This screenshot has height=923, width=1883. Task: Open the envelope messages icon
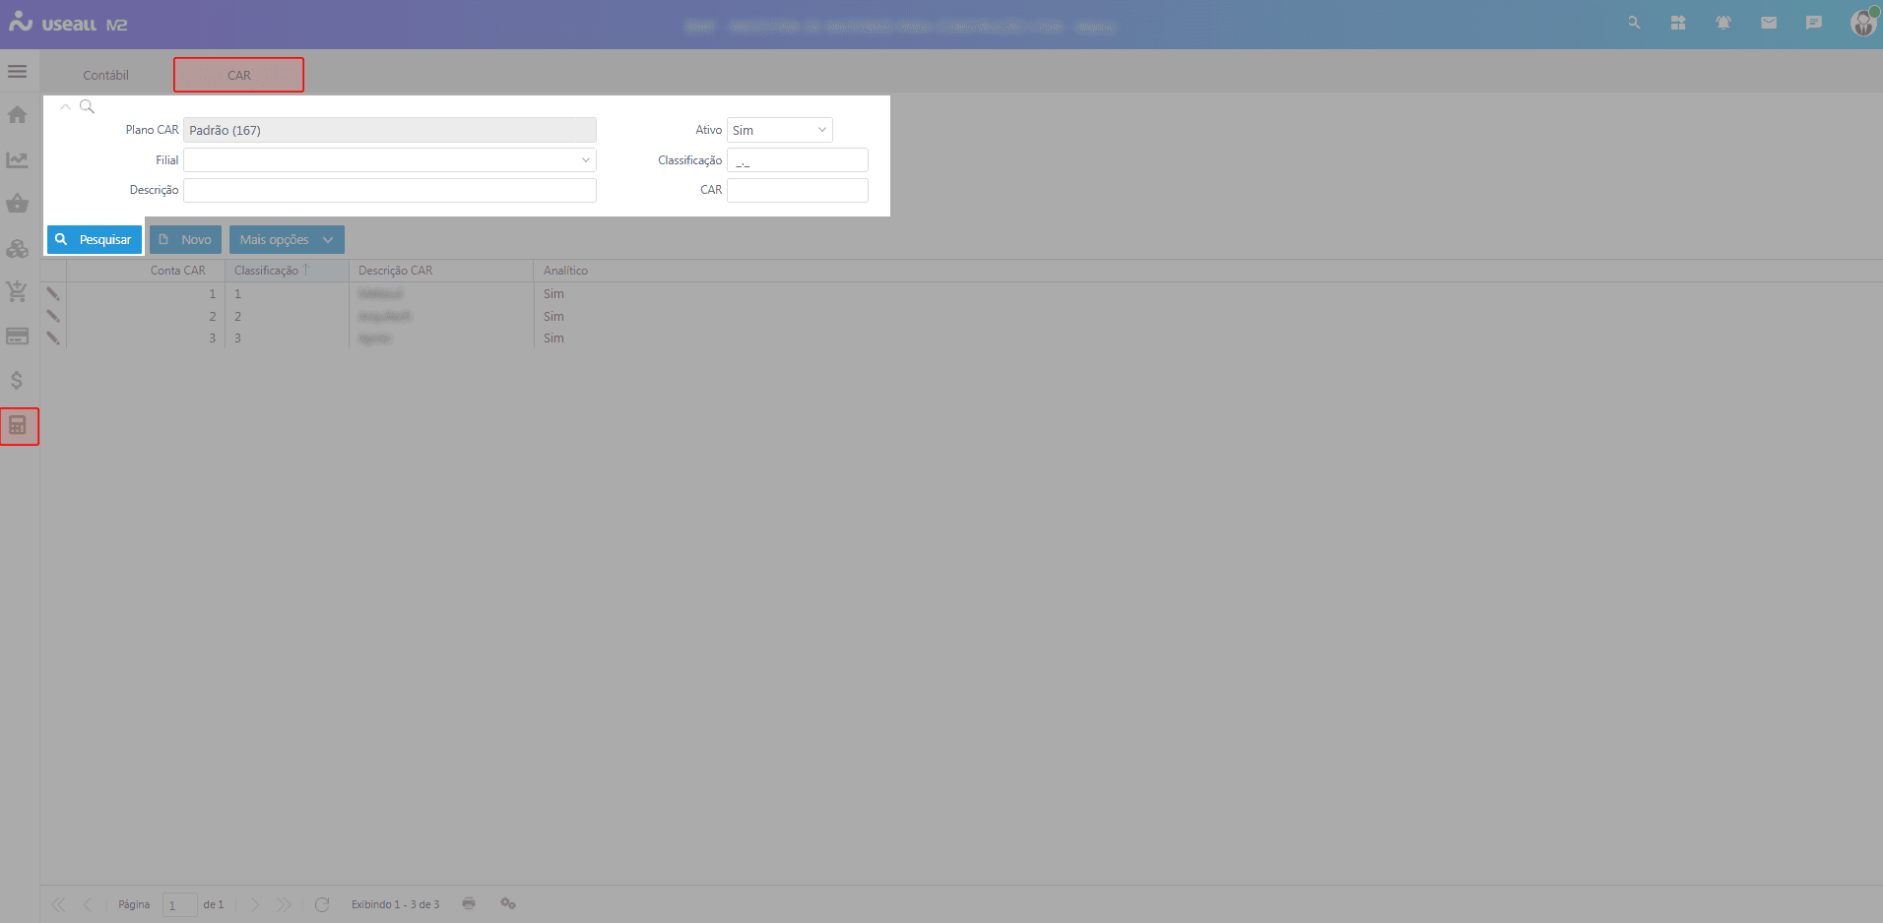(x=1768, y=23)
